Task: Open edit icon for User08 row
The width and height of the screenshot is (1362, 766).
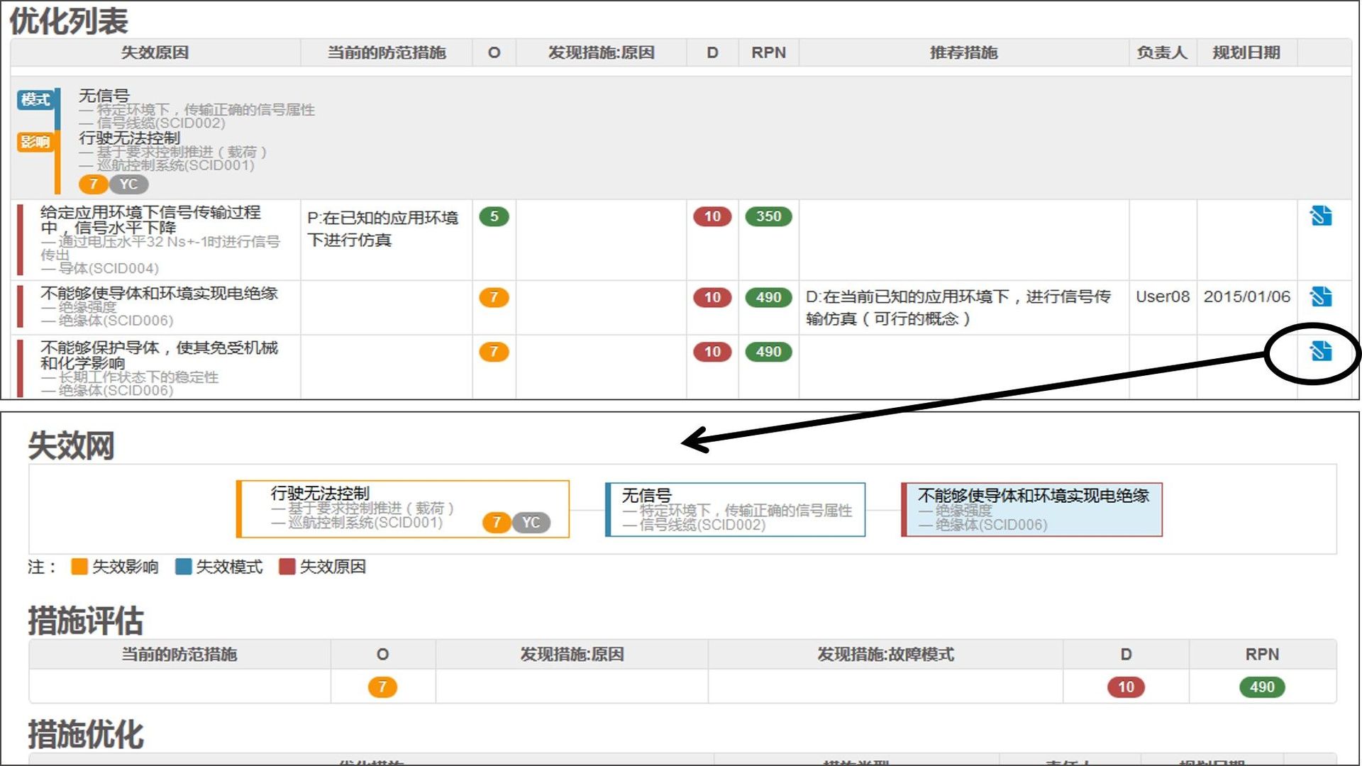Action: 1320,296
